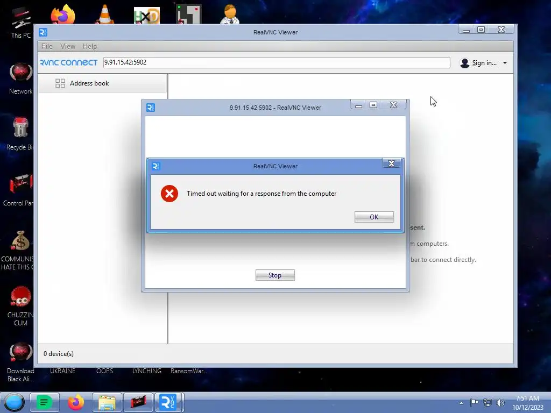Close the main RealVNC Viewer window
The height and width of the screenshot is (413, 551).
[501, 30]
